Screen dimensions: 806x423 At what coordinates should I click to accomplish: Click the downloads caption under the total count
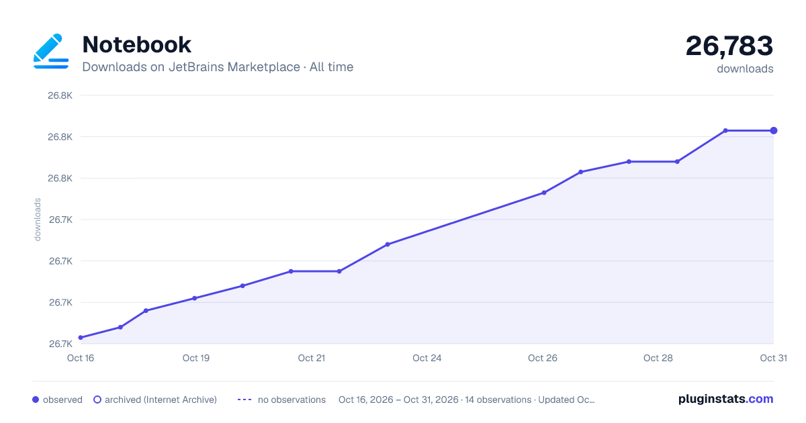pos(745,68)
